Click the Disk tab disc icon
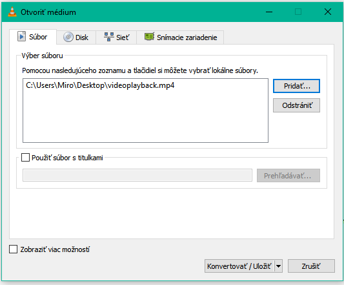344x285 pixels. tap(68, 37)
